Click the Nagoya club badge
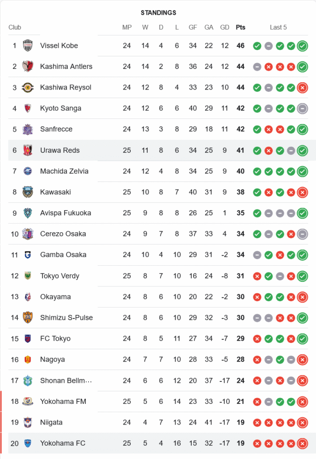Screen dimensions: 316x459 28,359
